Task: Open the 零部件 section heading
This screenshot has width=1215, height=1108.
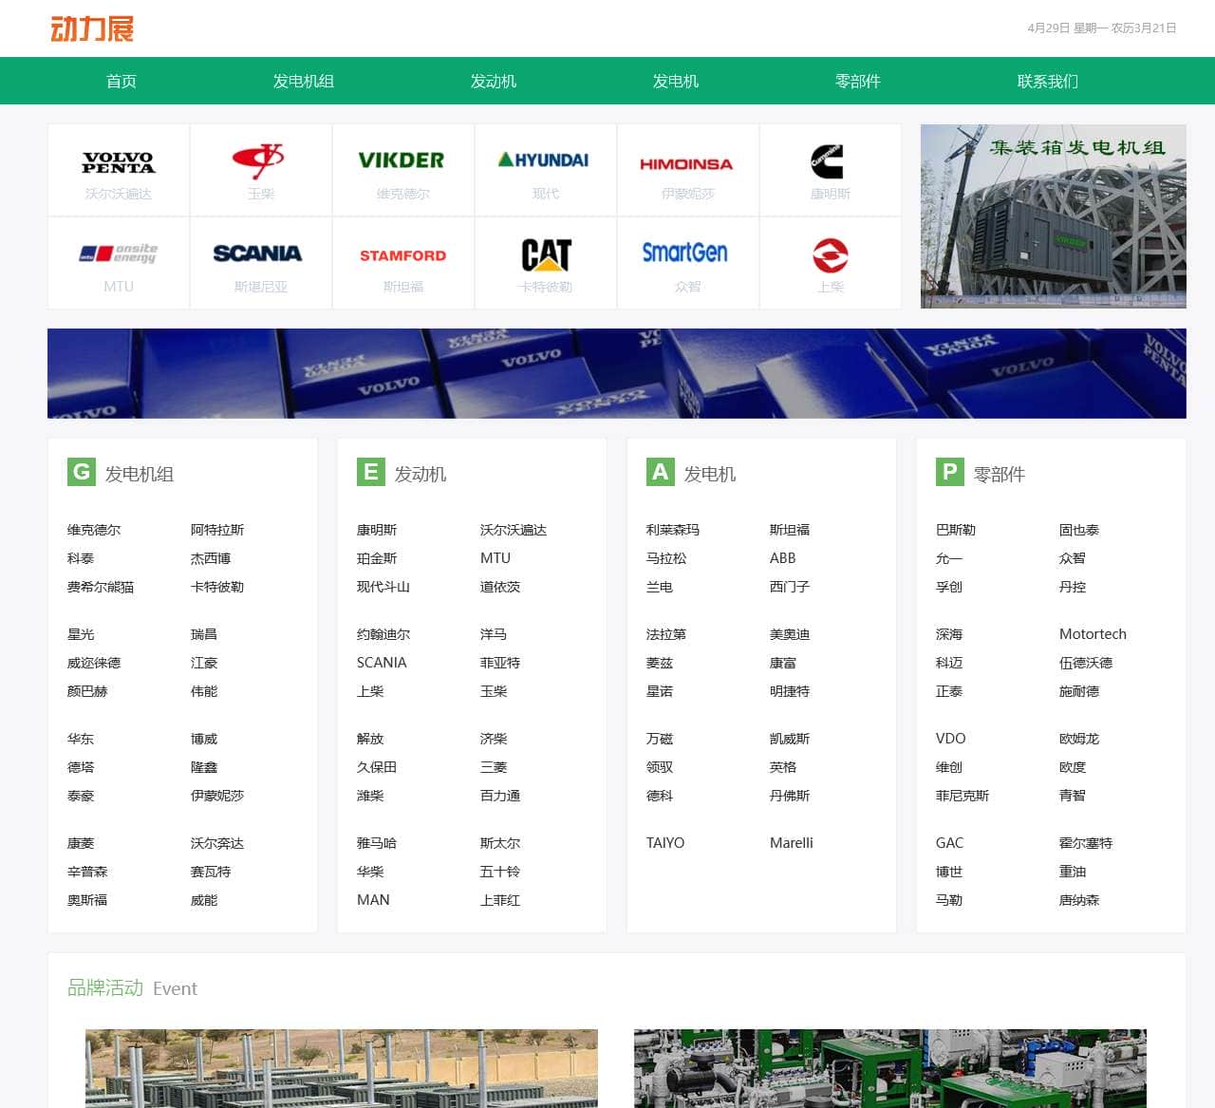Action: (x=1000, y=474)
